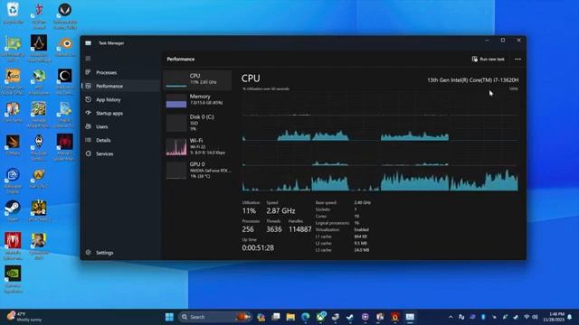Click the 114887 handles value
579x325 pixels.
299,229
